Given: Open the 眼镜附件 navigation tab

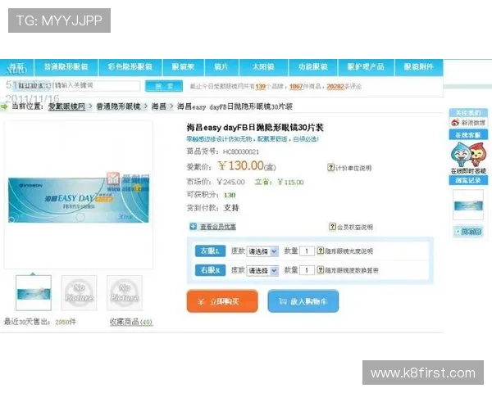Looking at the screenshot, I should click(419, 67).
